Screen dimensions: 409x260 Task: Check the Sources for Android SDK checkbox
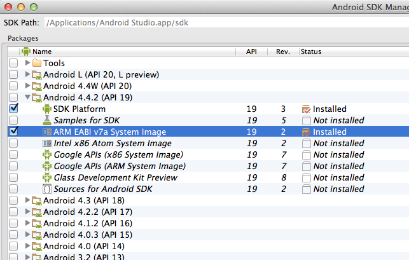13,189
